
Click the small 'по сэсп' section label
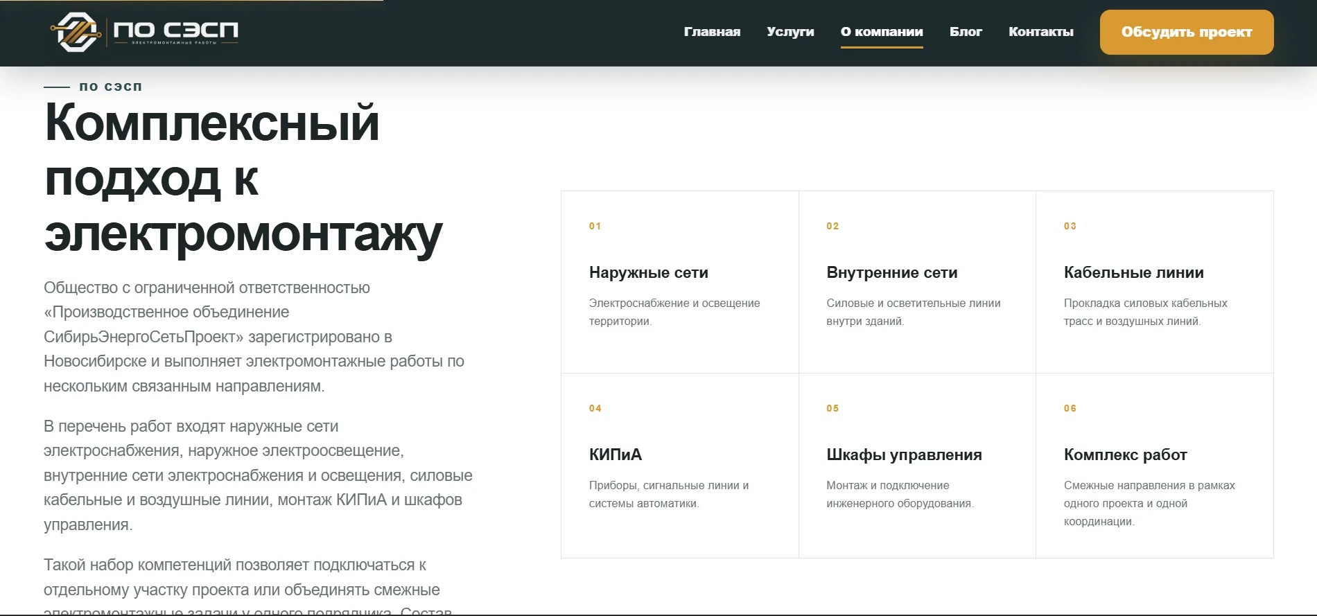[x=111, y=87]
